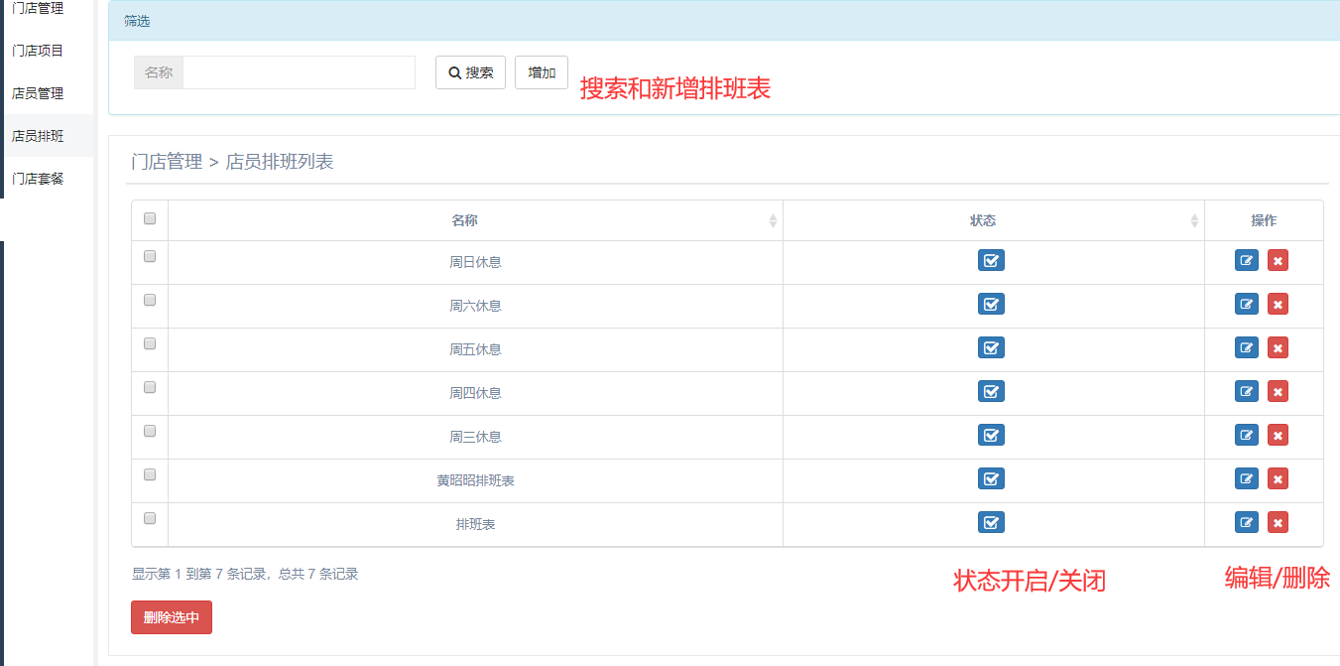Screen dimensions: 1340x666
Task: Open 店员排班 in the sidebar
Action: (47, 136)
